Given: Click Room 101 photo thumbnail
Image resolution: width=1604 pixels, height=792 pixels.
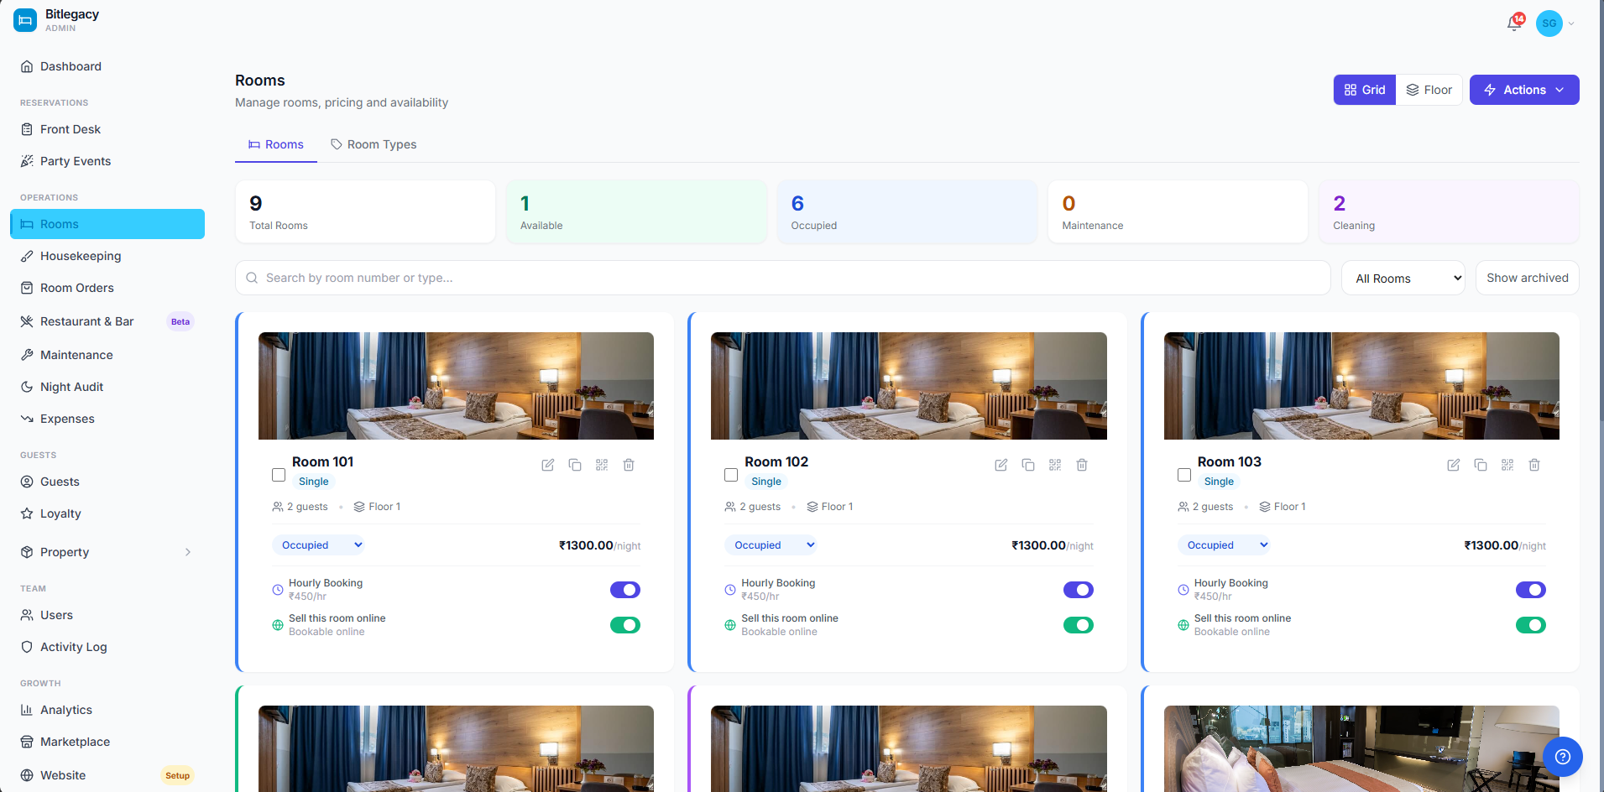Looking at the screenshot, I should point(456,386).
